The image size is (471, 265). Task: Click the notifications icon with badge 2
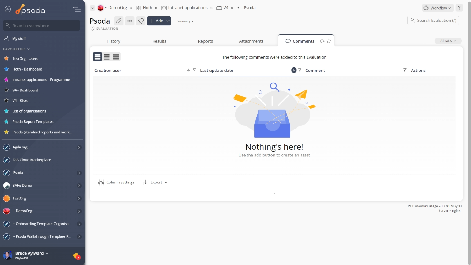[76, 256]
